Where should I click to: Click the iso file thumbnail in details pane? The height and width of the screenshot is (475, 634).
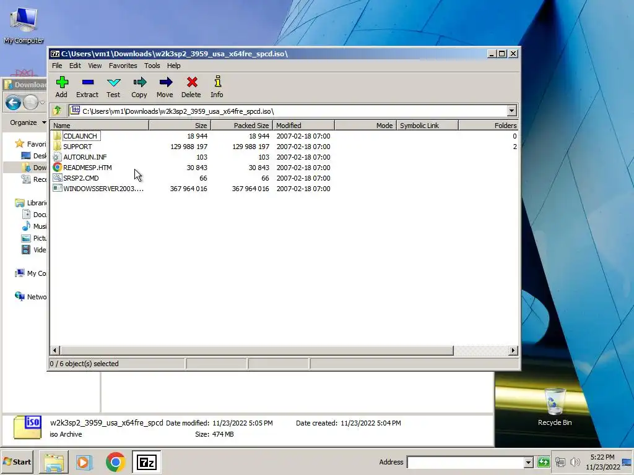[27, 427]
